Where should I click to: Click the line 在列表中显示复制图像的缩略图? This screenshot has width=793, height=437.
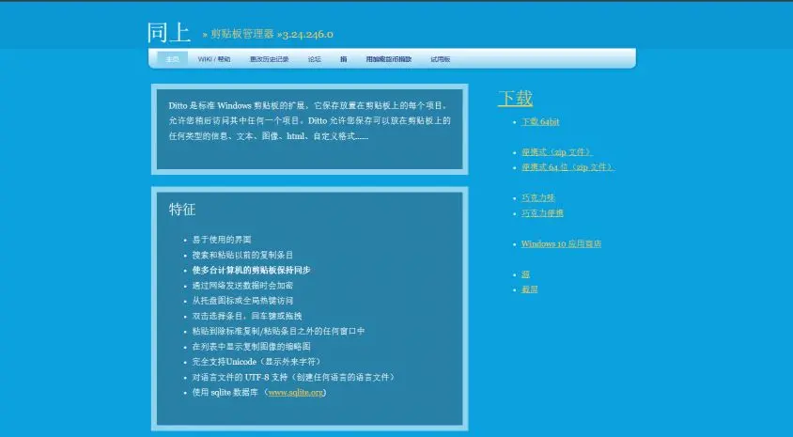pos(251,347)
